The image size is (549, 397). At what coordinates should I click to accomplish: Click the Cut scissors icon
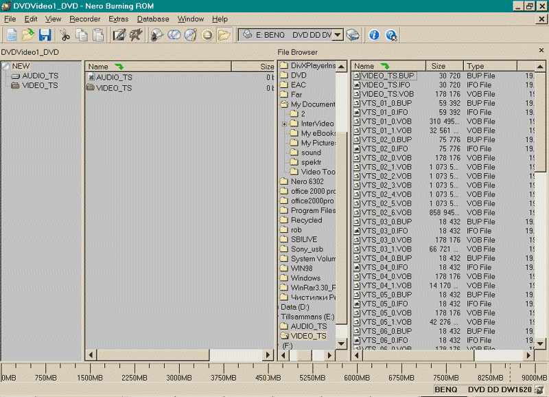point(65,35)
